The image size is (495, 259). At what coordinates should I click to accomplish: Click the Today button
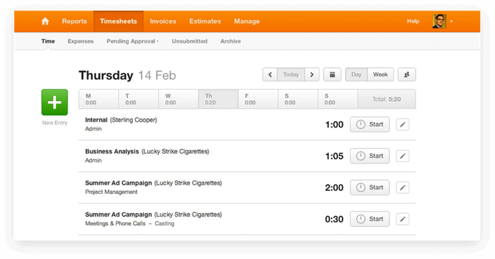pyautogui.click(x=291, y=74)
